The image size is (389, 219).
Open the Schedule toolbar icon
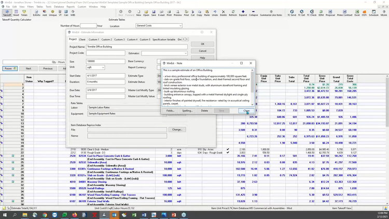click(373, 14)
